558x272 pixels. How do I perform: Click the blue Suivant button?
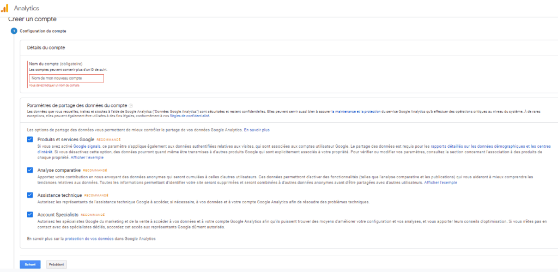[x=31, y=264]
